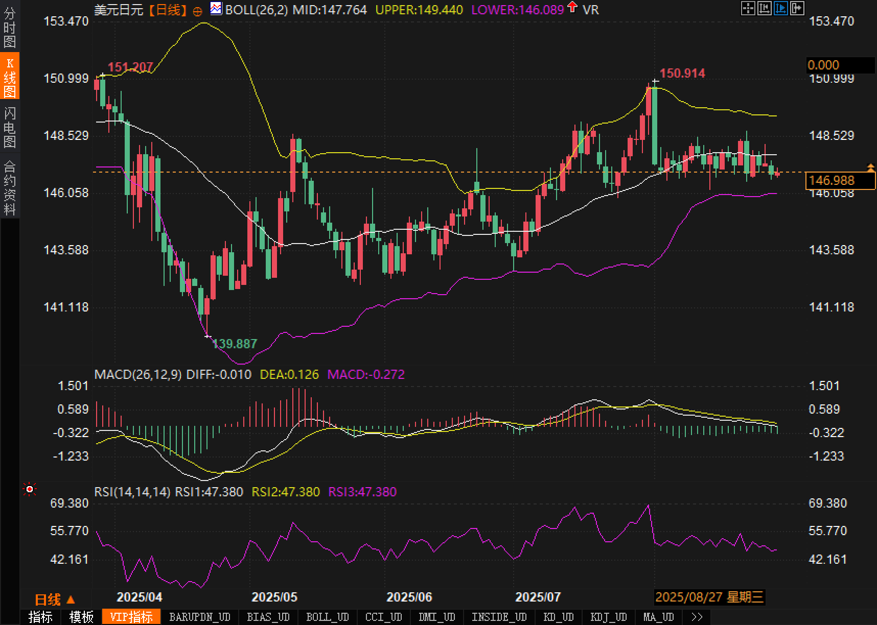Image resolution: width=877 pixels, height=625 pixels.
Task: Click the 150.914 high price marker
Action: point(682,73)
